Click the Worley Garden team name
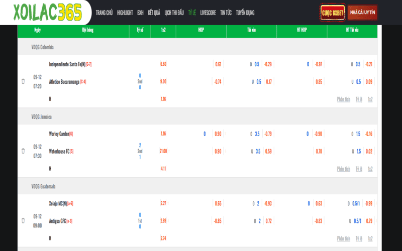402x251 pixels. tap(59, 134)
